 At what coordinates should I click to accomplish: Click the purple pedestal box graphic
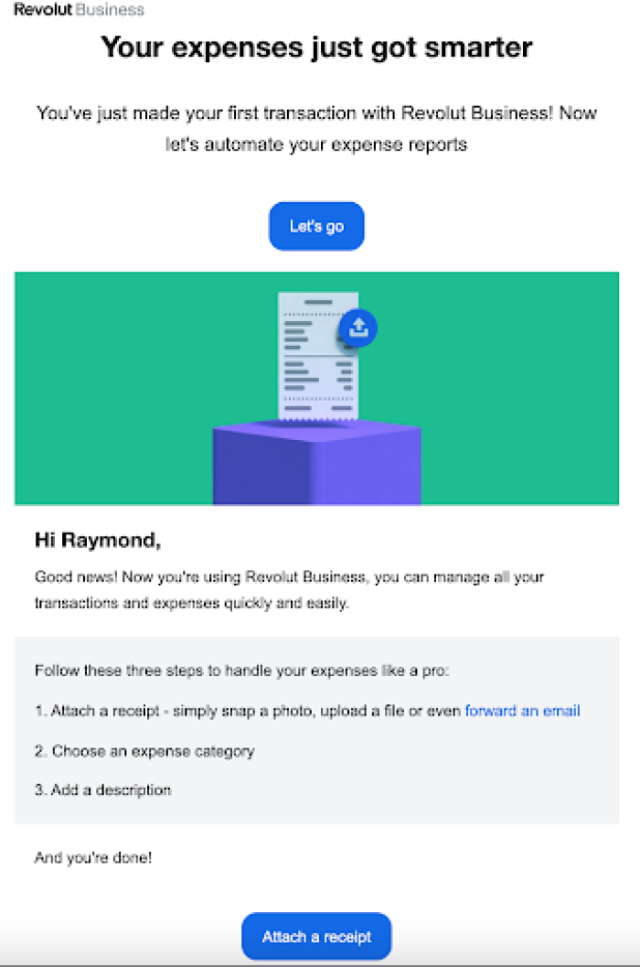[x=317, y=463]
